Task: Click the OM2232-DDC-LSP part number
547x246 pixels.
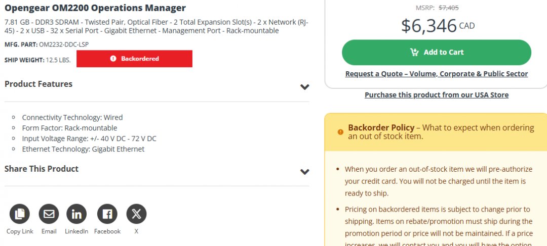Action: click(63, 44)
